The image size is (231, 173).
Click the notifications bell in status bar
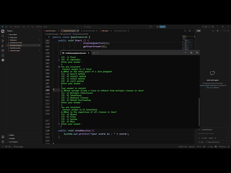(228, 147)
